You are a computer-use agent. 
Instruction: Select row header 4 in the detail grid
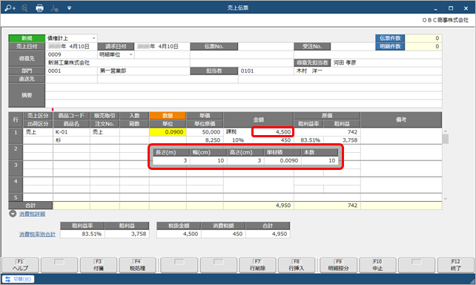[x=16, y=185]
